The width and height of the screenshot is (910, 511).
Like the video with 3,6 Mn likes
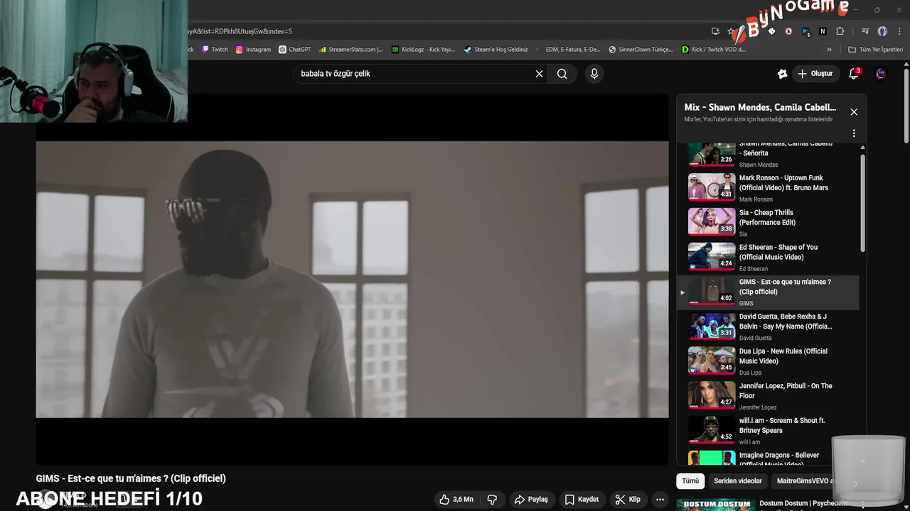click(456, 500)
